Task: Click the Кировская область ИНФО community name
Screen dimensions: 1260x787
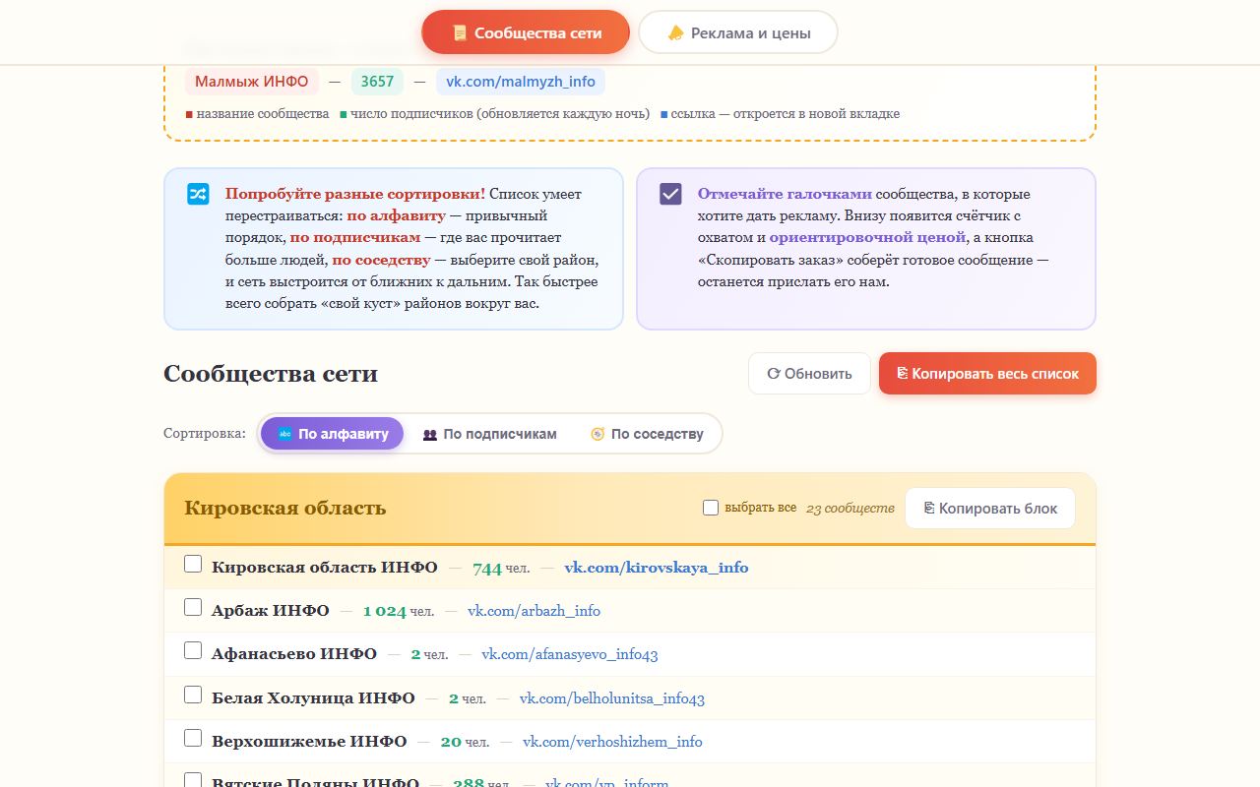Action: coord(325,568)
